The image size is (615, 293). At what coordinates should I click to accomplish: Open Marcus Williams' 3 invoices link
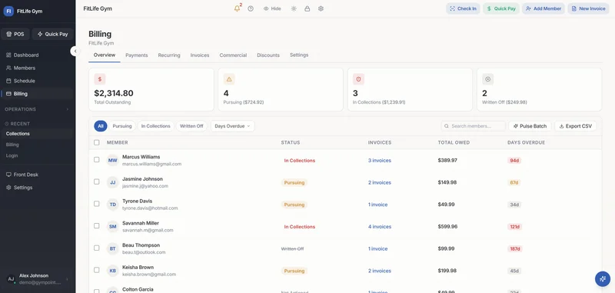click(379, 161)
